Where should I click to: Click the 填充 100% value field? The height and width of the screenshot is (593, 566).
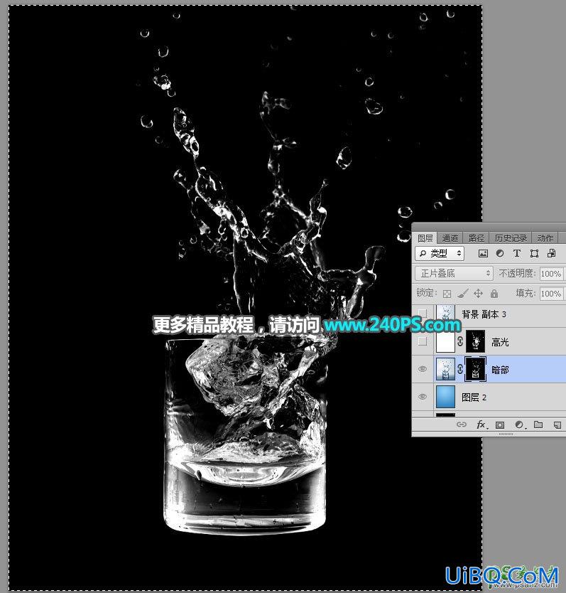pyautogui.click(x=551, y=294)
